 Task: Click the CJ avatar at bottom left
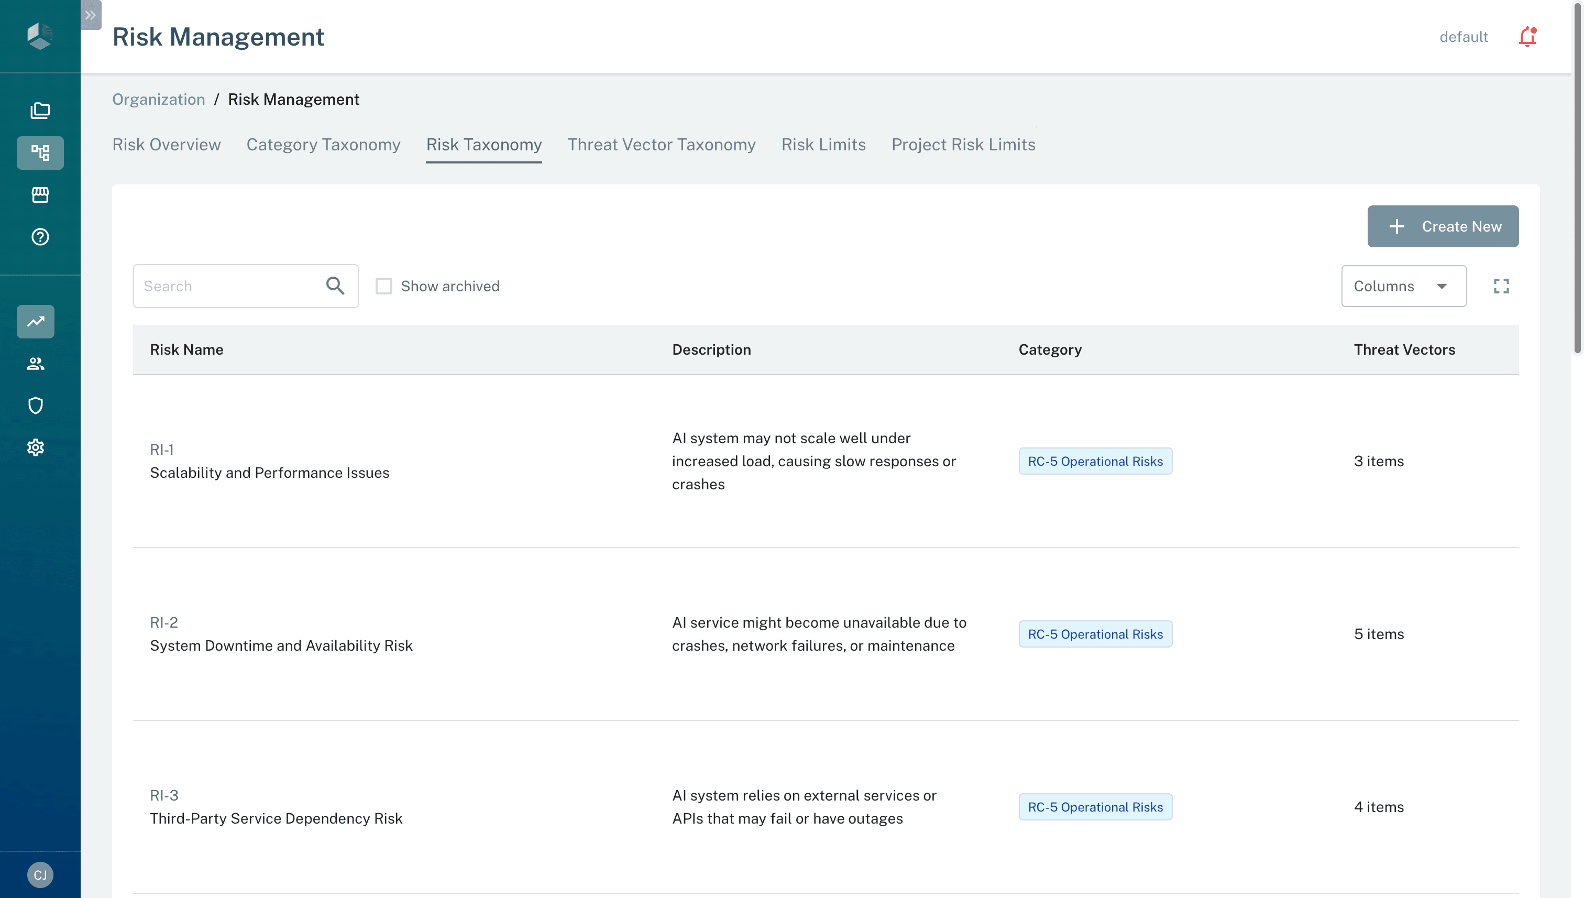pos(40,874)
